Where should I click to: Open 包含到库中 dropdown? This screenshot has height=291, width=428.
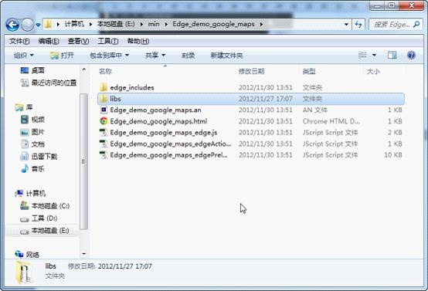(x=110, y=56)
